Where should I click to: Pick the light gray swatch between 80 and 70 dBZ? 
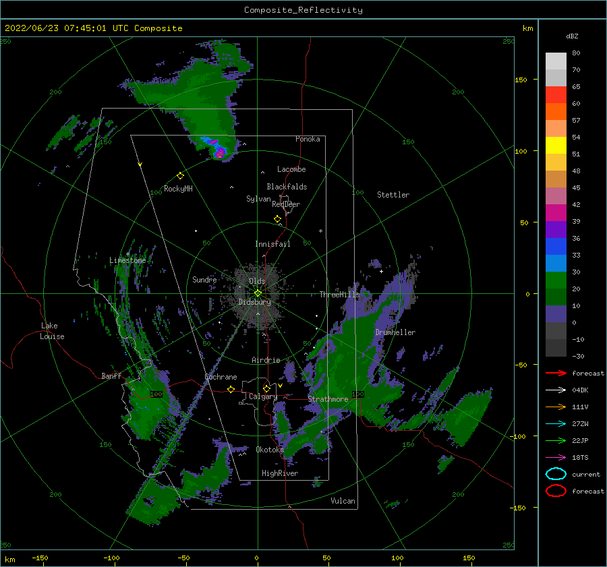(556, 61)
